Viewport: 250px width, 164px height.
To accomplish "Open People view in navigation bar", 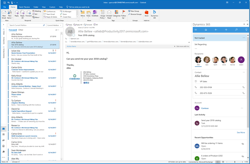I will coord(4,140).
